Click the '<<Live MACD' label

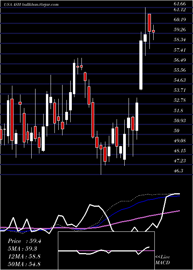point(163,260)
